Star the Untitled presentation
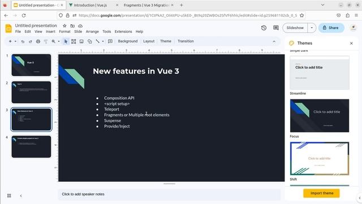The width and height of the screenshot is (362, 204). tap(64, 25)
